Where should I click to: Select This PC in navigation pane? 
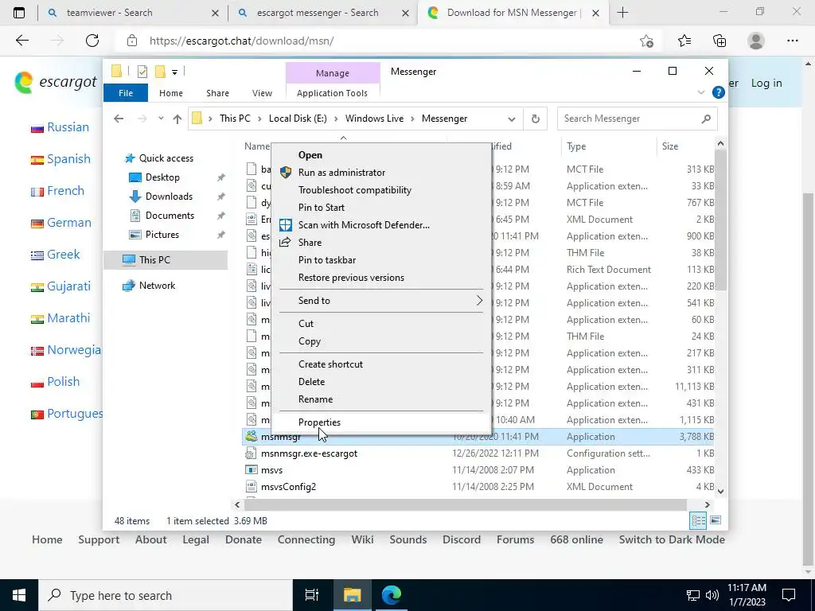pos(154,260)
